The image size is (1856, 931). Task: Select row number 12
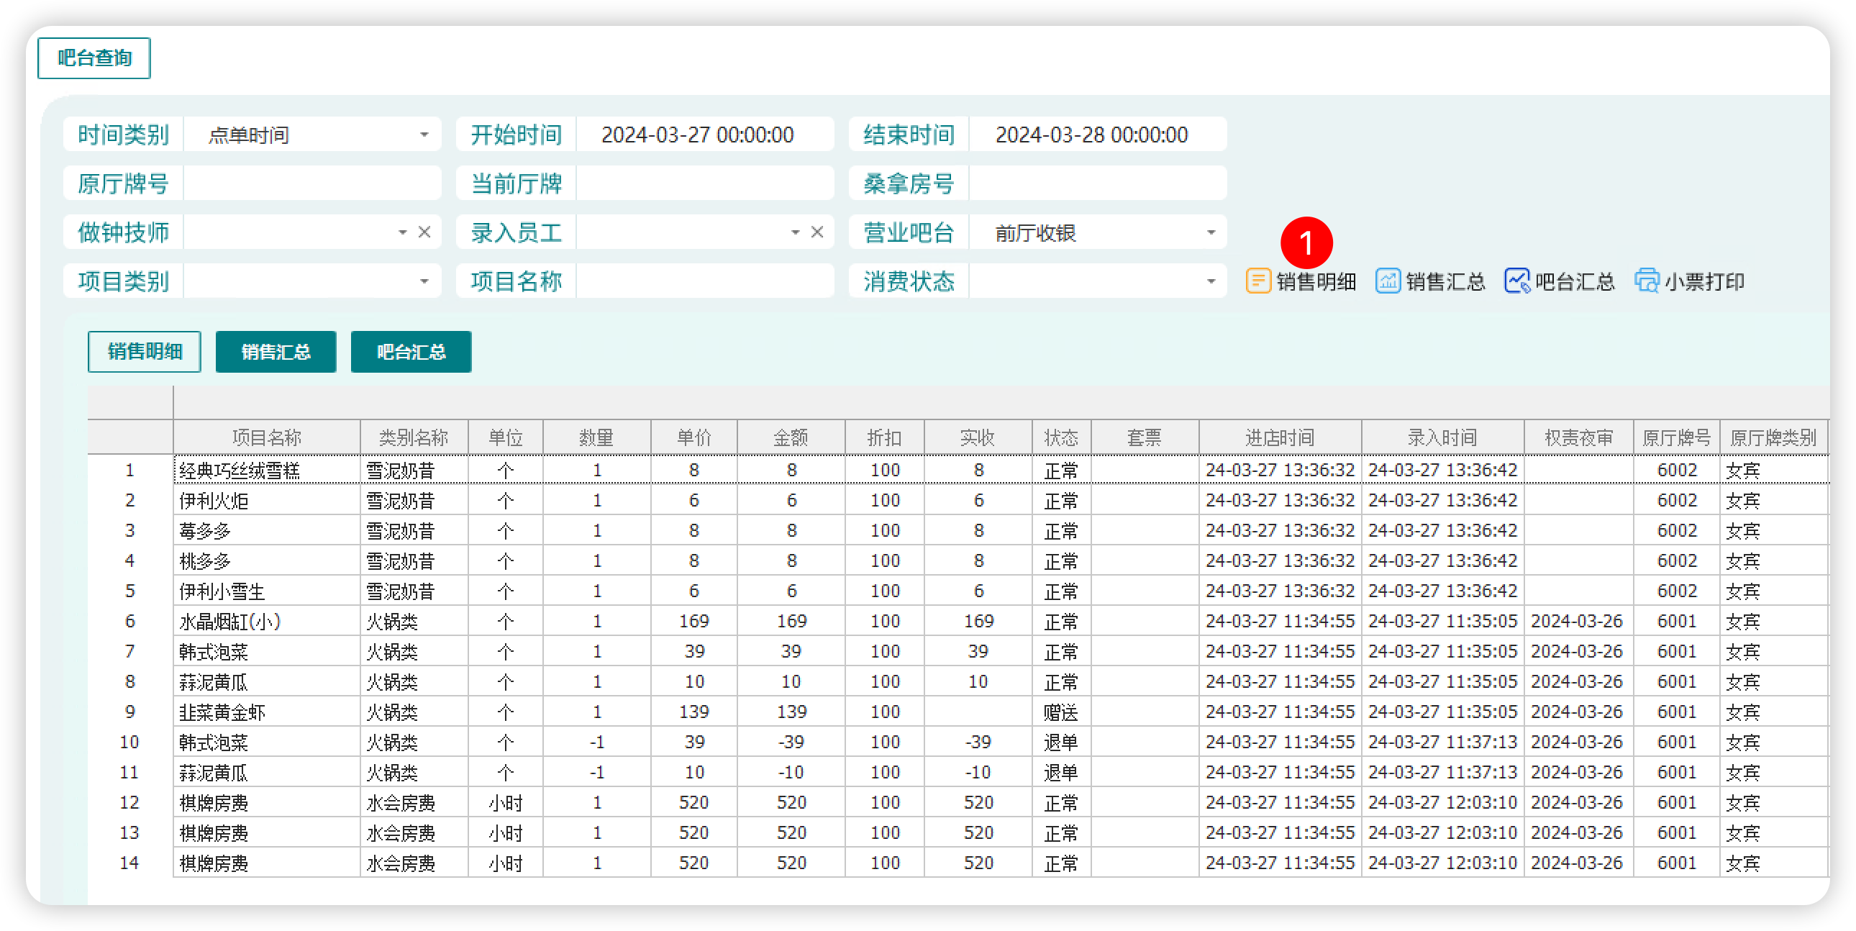tap(129, 802)
